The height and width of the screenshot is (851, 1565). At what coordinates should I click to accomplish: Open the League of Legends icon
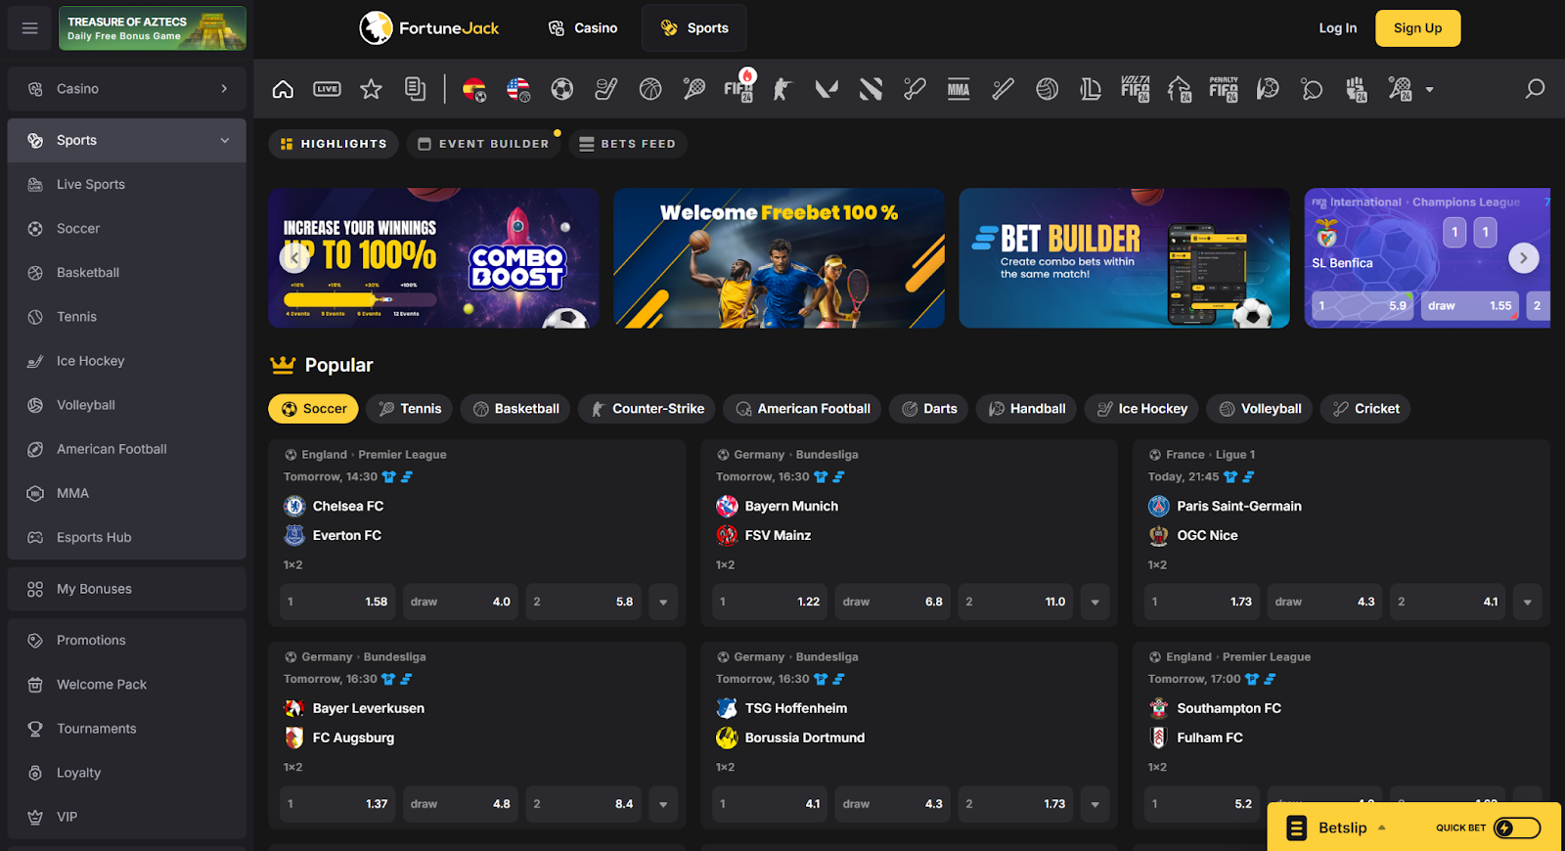point(1091,89)
